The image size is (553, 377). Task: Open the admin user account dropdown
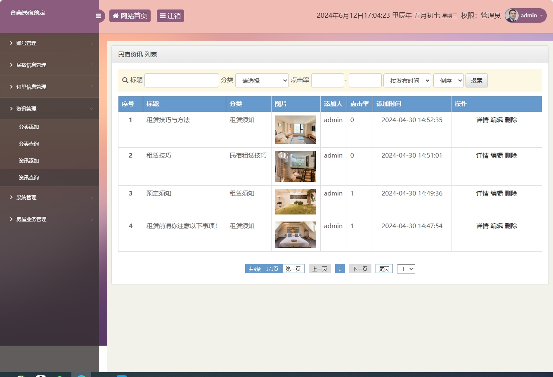point(525,16)
